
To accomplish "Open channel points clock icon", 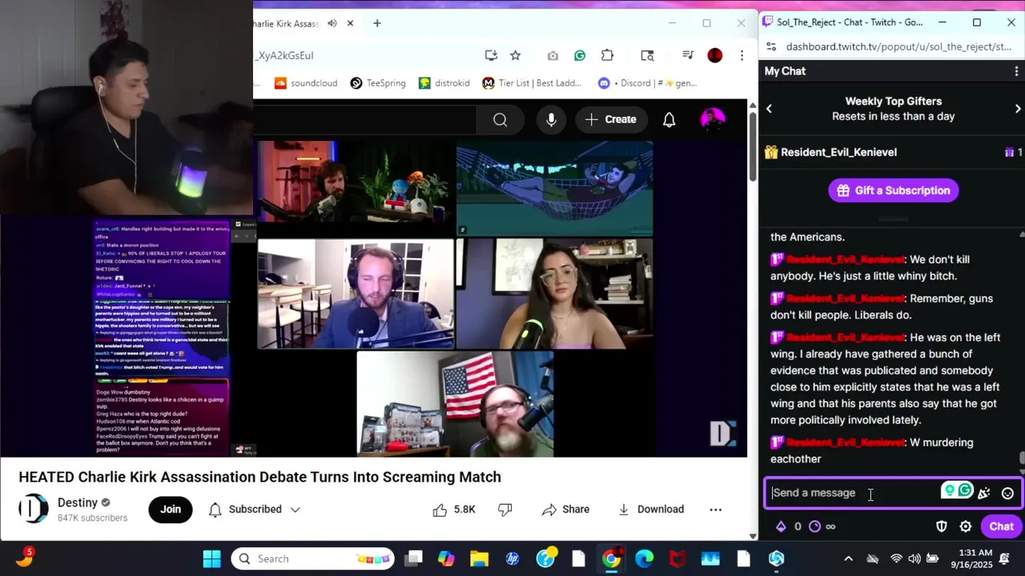I will [x=814, y=526].
